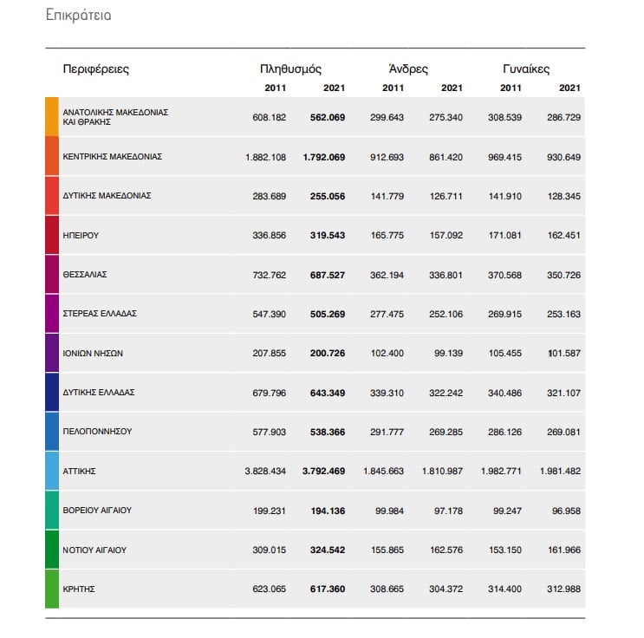Click the Άνδρες column header
This screenshot has width=644, height=638.
408,68
